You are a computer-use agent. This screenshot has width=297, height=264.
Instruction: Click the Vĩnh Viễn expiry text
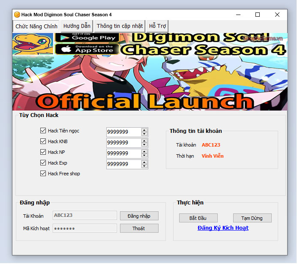pos(213,156)
